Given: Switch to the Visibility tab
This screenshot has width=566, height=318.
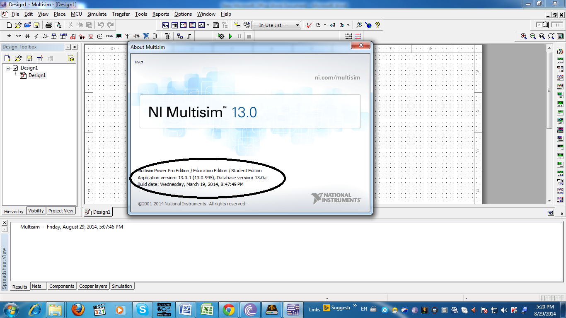Looking at the screenshot, I should point(36,211).
